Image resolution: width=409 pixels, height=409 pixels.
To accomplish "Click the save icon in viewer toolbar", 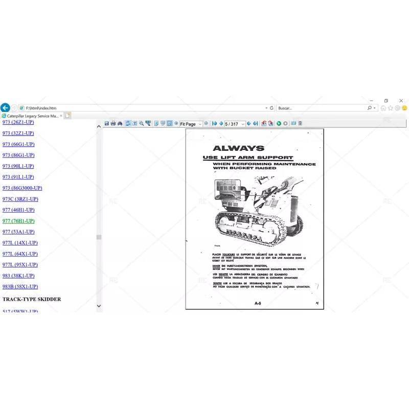I will click(x=107, y=124).
